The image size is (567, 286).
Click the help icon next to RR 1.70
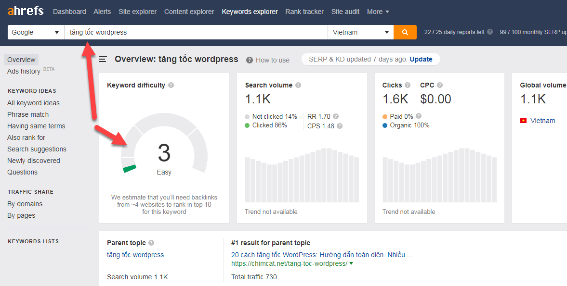tap(336, 116)
